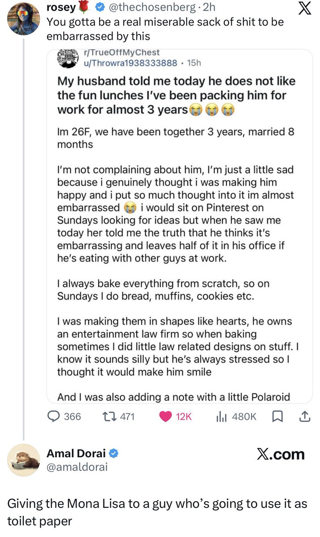The width and height of the screenshot is (320, 537).
Task: Click the @amaldorai handle
Action: (77, 467)
